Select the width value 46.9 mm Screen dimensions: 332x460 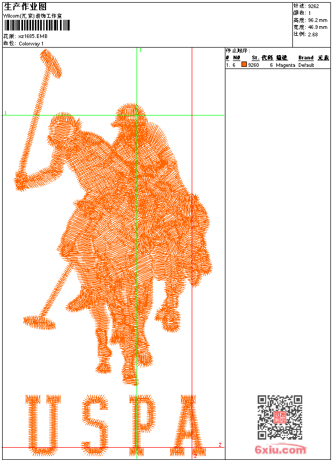click(x=318, y=27)
